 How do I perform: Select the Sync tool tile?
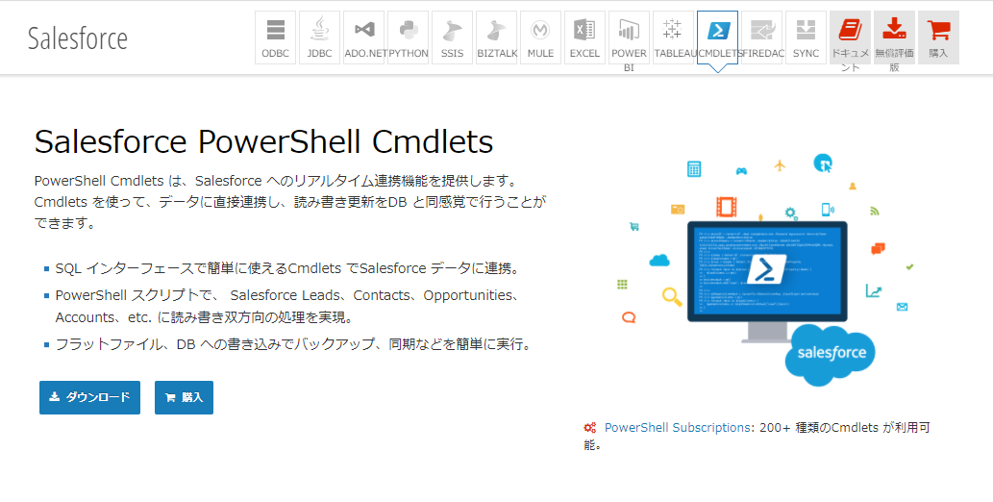pyautogui.click(x=807, y=38)
